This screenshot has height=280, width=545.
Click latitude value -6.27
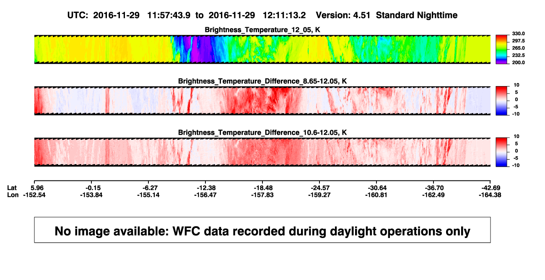click(148, 188)
